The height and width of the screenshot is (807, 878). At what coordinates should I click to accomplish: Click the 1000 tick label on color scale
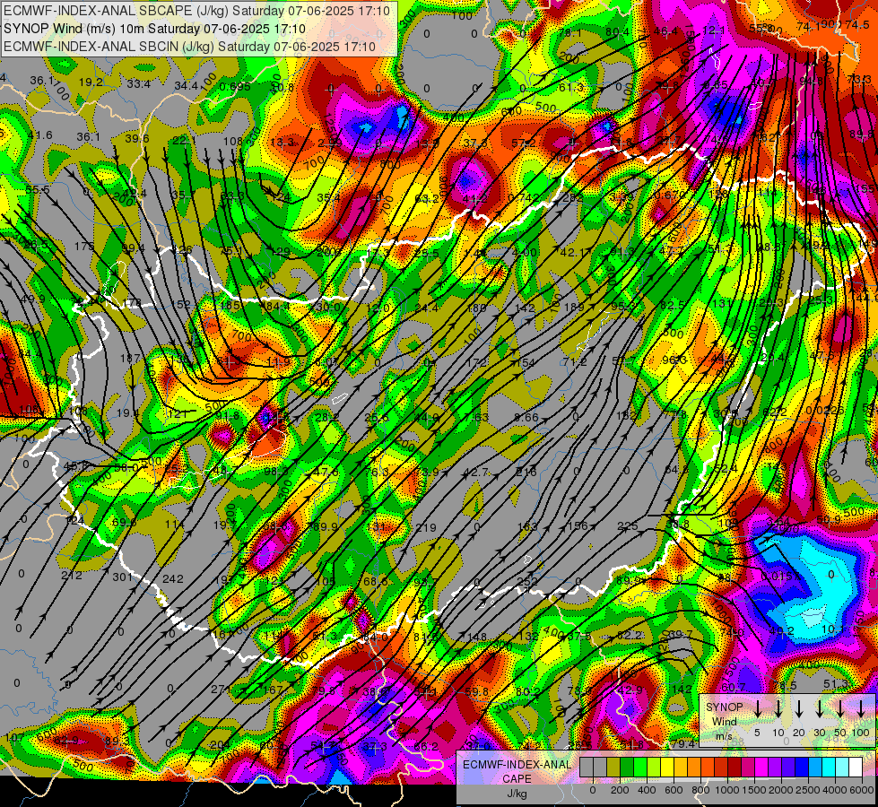pos(727,790)
